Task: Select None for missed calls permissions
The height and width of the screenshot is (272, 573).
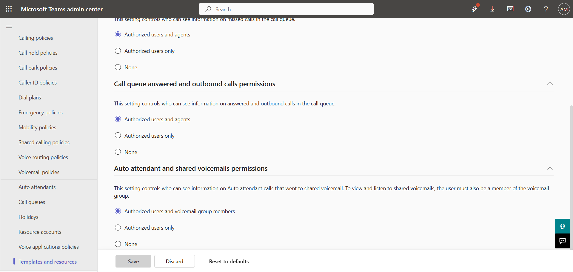Action: 118,67
